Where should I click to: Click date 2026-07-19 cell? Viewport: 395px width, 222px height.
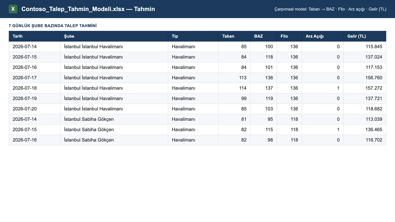tap(25, 98)
